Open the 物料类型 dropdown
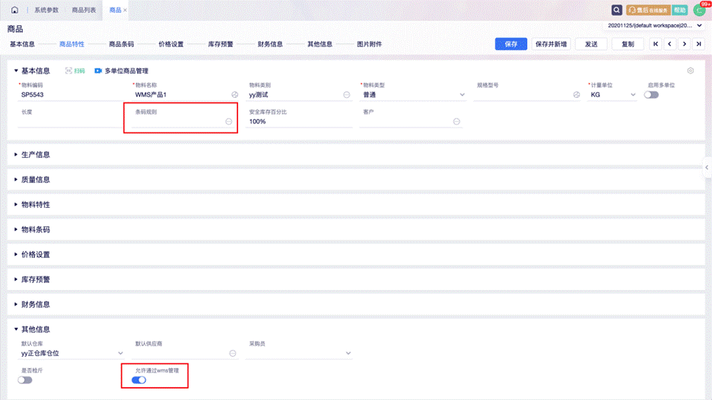712x400 pixels. tap(462, 95)
